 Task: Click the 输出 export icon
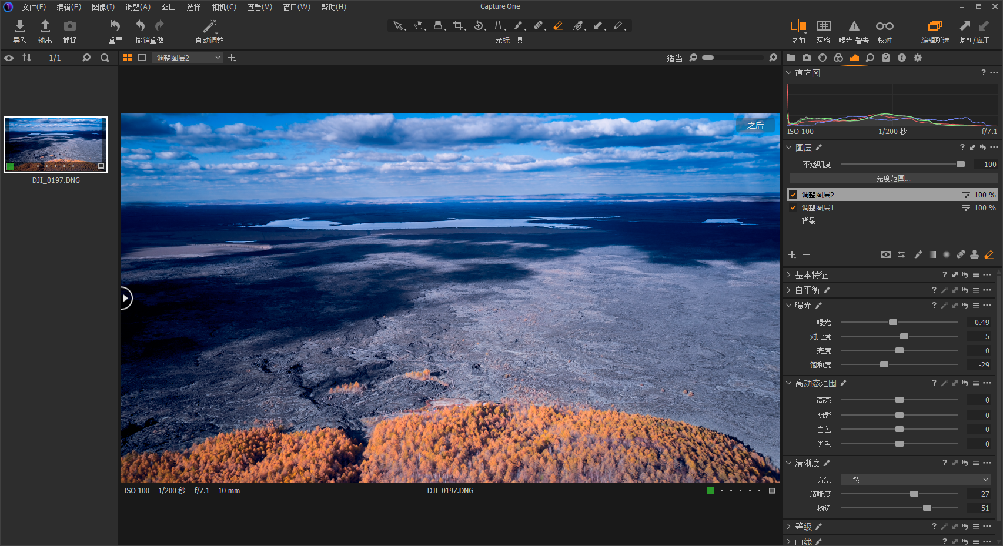click(45, 26)
